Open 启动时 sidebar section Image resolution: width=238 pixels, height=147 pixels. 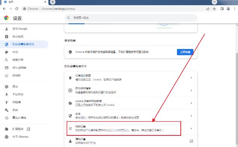point(24,76)
